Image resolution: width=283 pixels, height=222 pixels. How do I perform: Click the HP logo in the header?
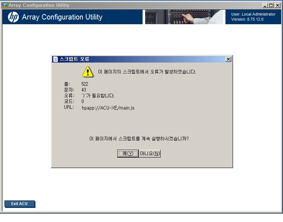point(13,17)
